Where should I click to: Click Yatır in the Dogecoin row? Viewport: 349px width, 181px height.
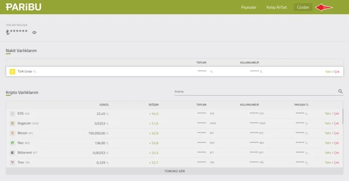[328, 123]
